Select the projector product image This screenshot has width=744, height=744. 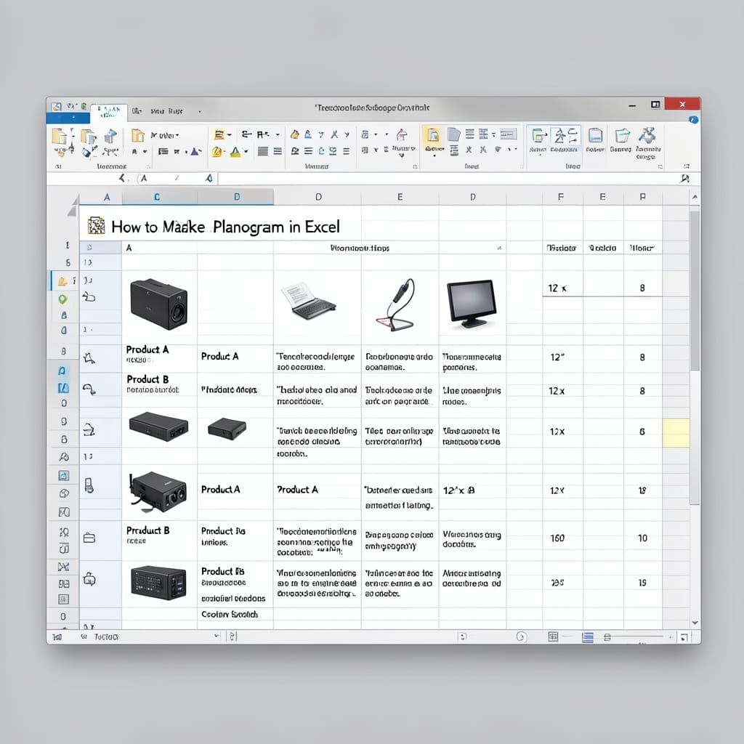tap(158, 492)
